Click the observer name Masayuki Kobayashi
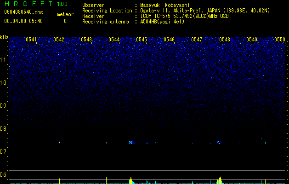This screenshot has height=184, width=289. tap(165, 5)
